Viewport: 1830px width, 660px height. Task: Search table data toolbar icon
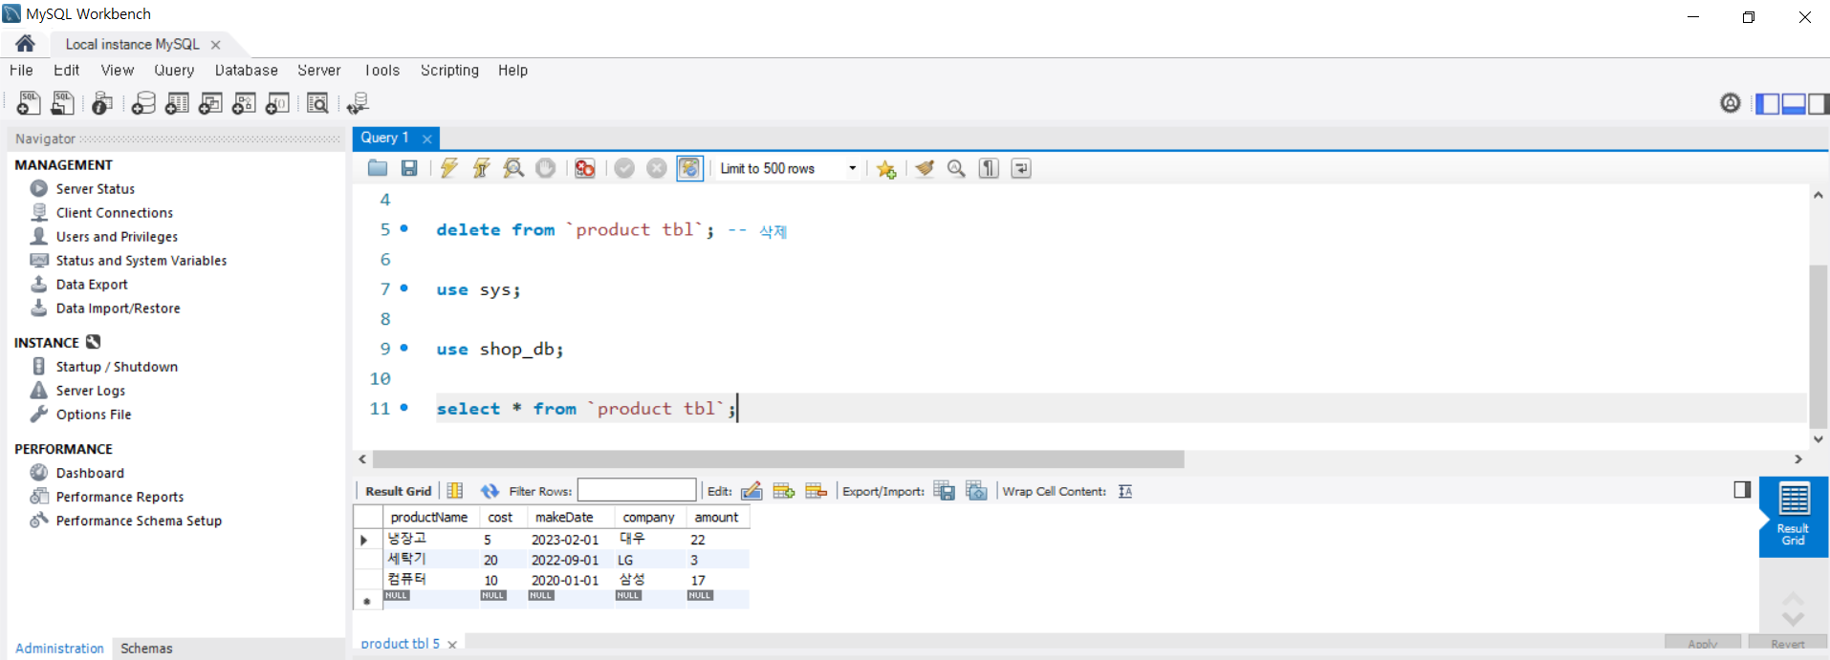click(317, 103)
